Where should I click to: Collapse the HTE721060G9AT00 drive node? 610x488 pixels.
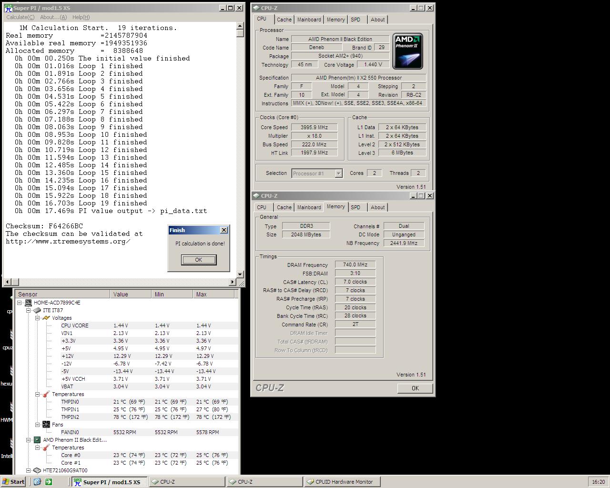point(29,470)
